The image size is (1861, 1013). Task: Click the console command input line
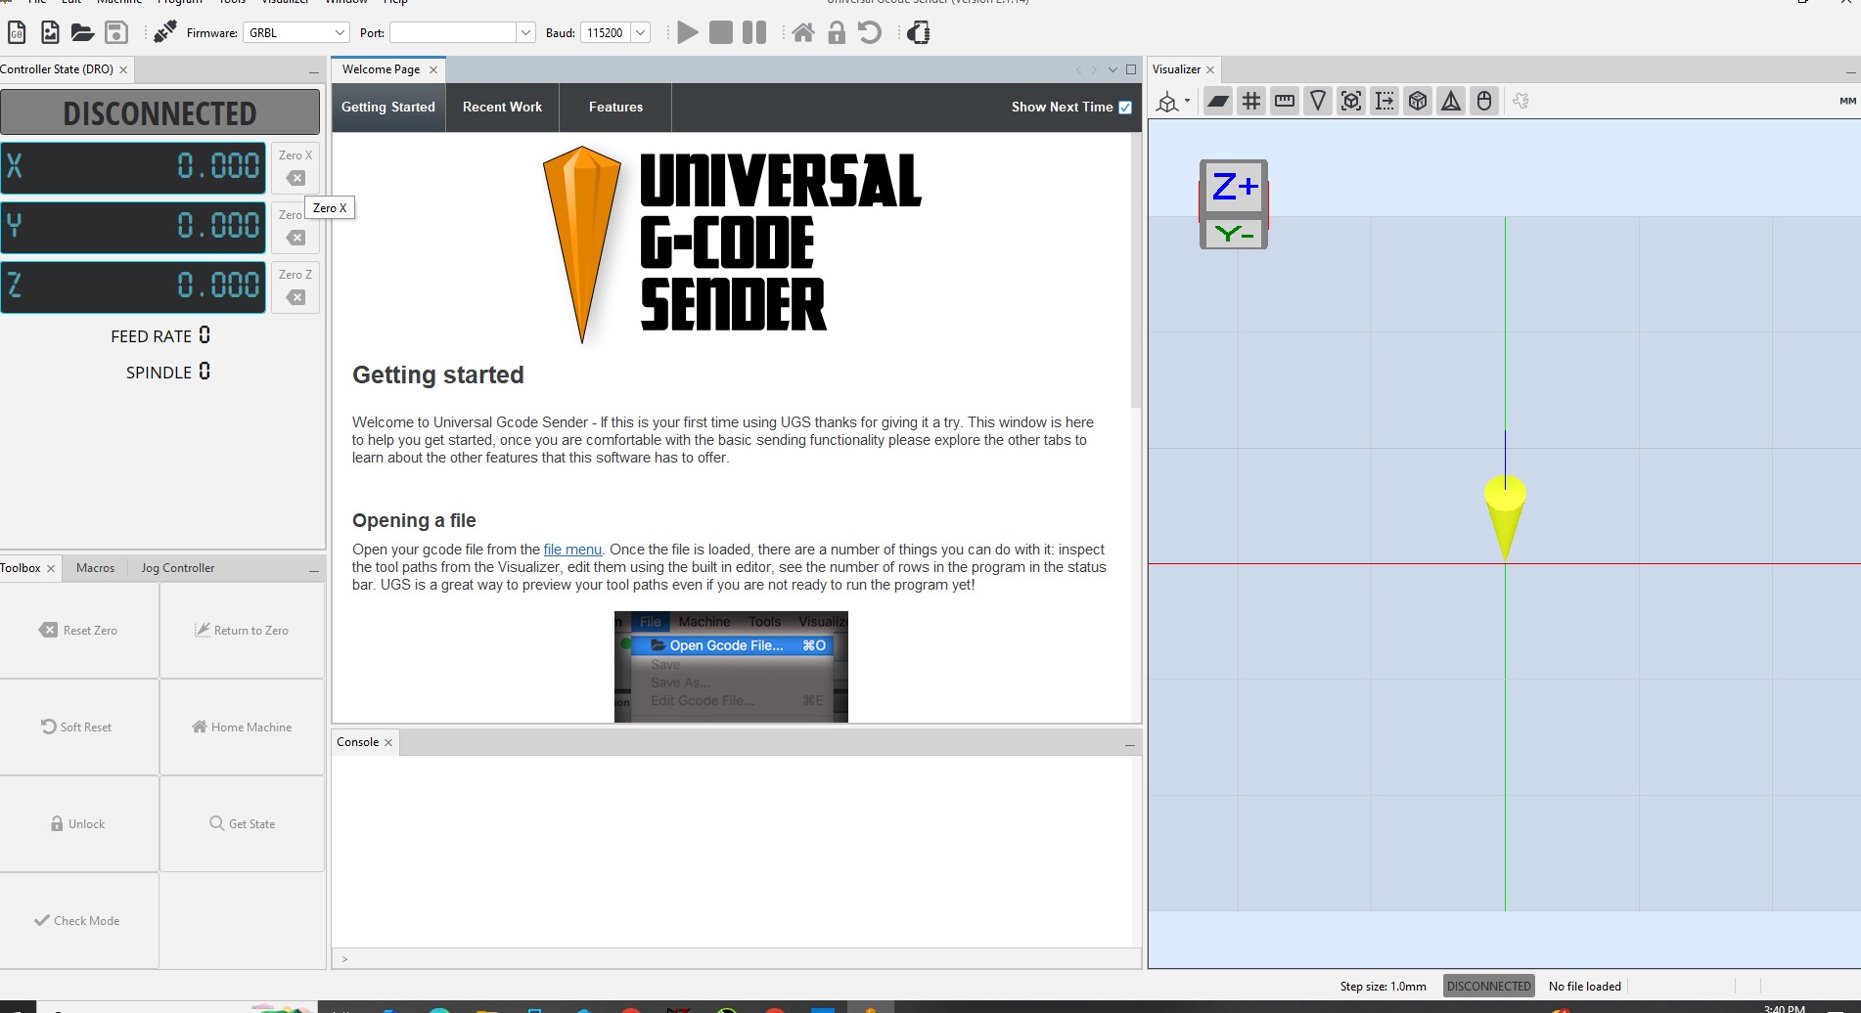[736, 959]
